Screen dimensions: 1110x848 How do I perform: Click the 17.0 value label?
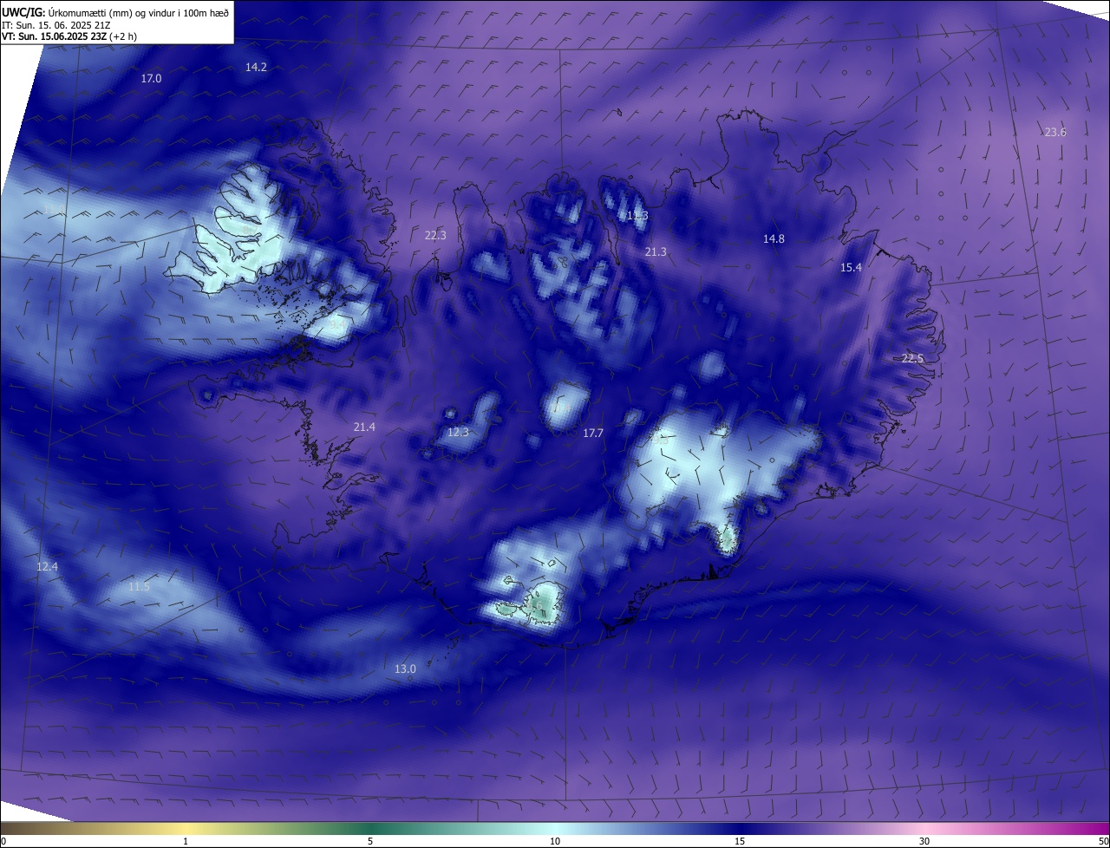click(x=151, y=78)
